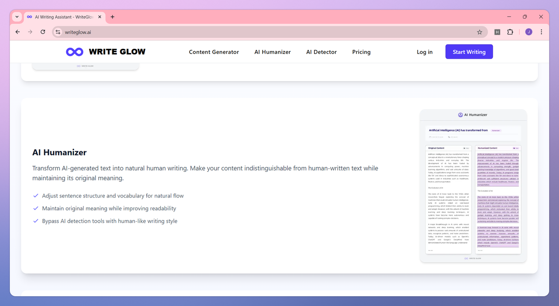Open the Chrome three-dot menu
This screenshot has width=559, height=306.
tap(541, 32)
